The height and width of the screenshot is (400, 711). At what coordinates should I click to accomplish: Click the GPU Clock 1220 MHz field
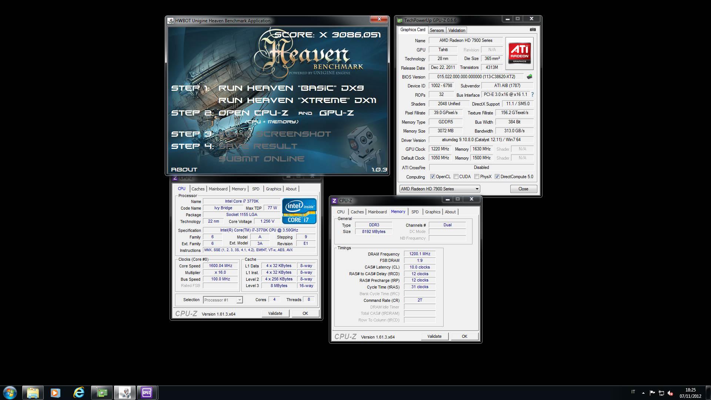click(x=440, y=149)
